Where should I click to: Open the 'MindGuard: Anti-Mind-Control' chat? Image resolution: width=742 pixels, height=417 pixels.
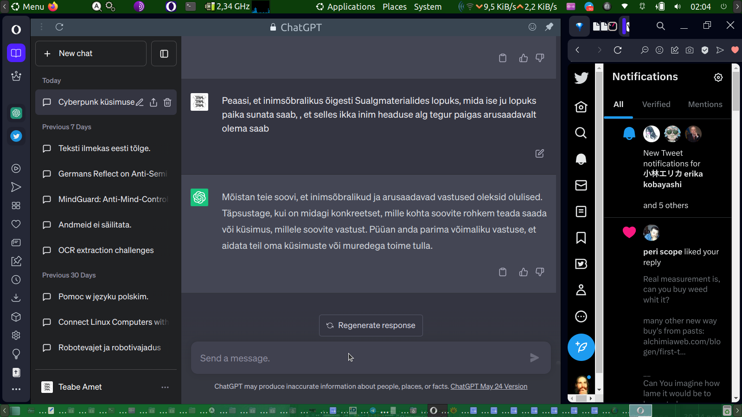tap(106, 200)
